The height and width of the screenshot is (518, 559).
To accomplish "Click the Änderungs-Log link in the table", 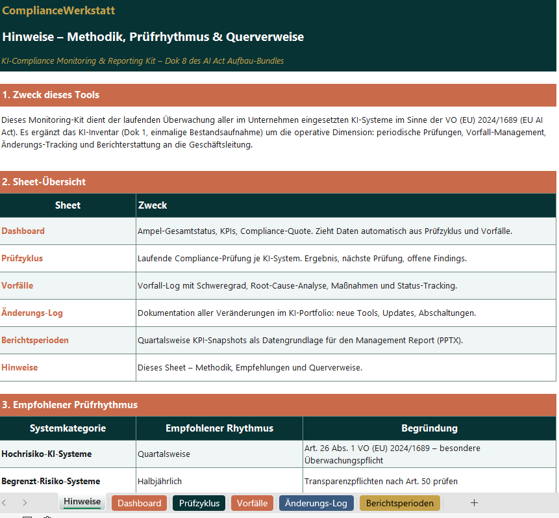I will (32, 313).
